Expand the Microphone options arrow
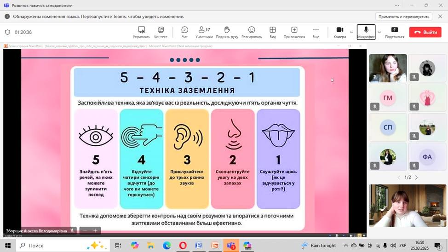The width and height of the screenshot is (448, 252). (x=379, y=32)
